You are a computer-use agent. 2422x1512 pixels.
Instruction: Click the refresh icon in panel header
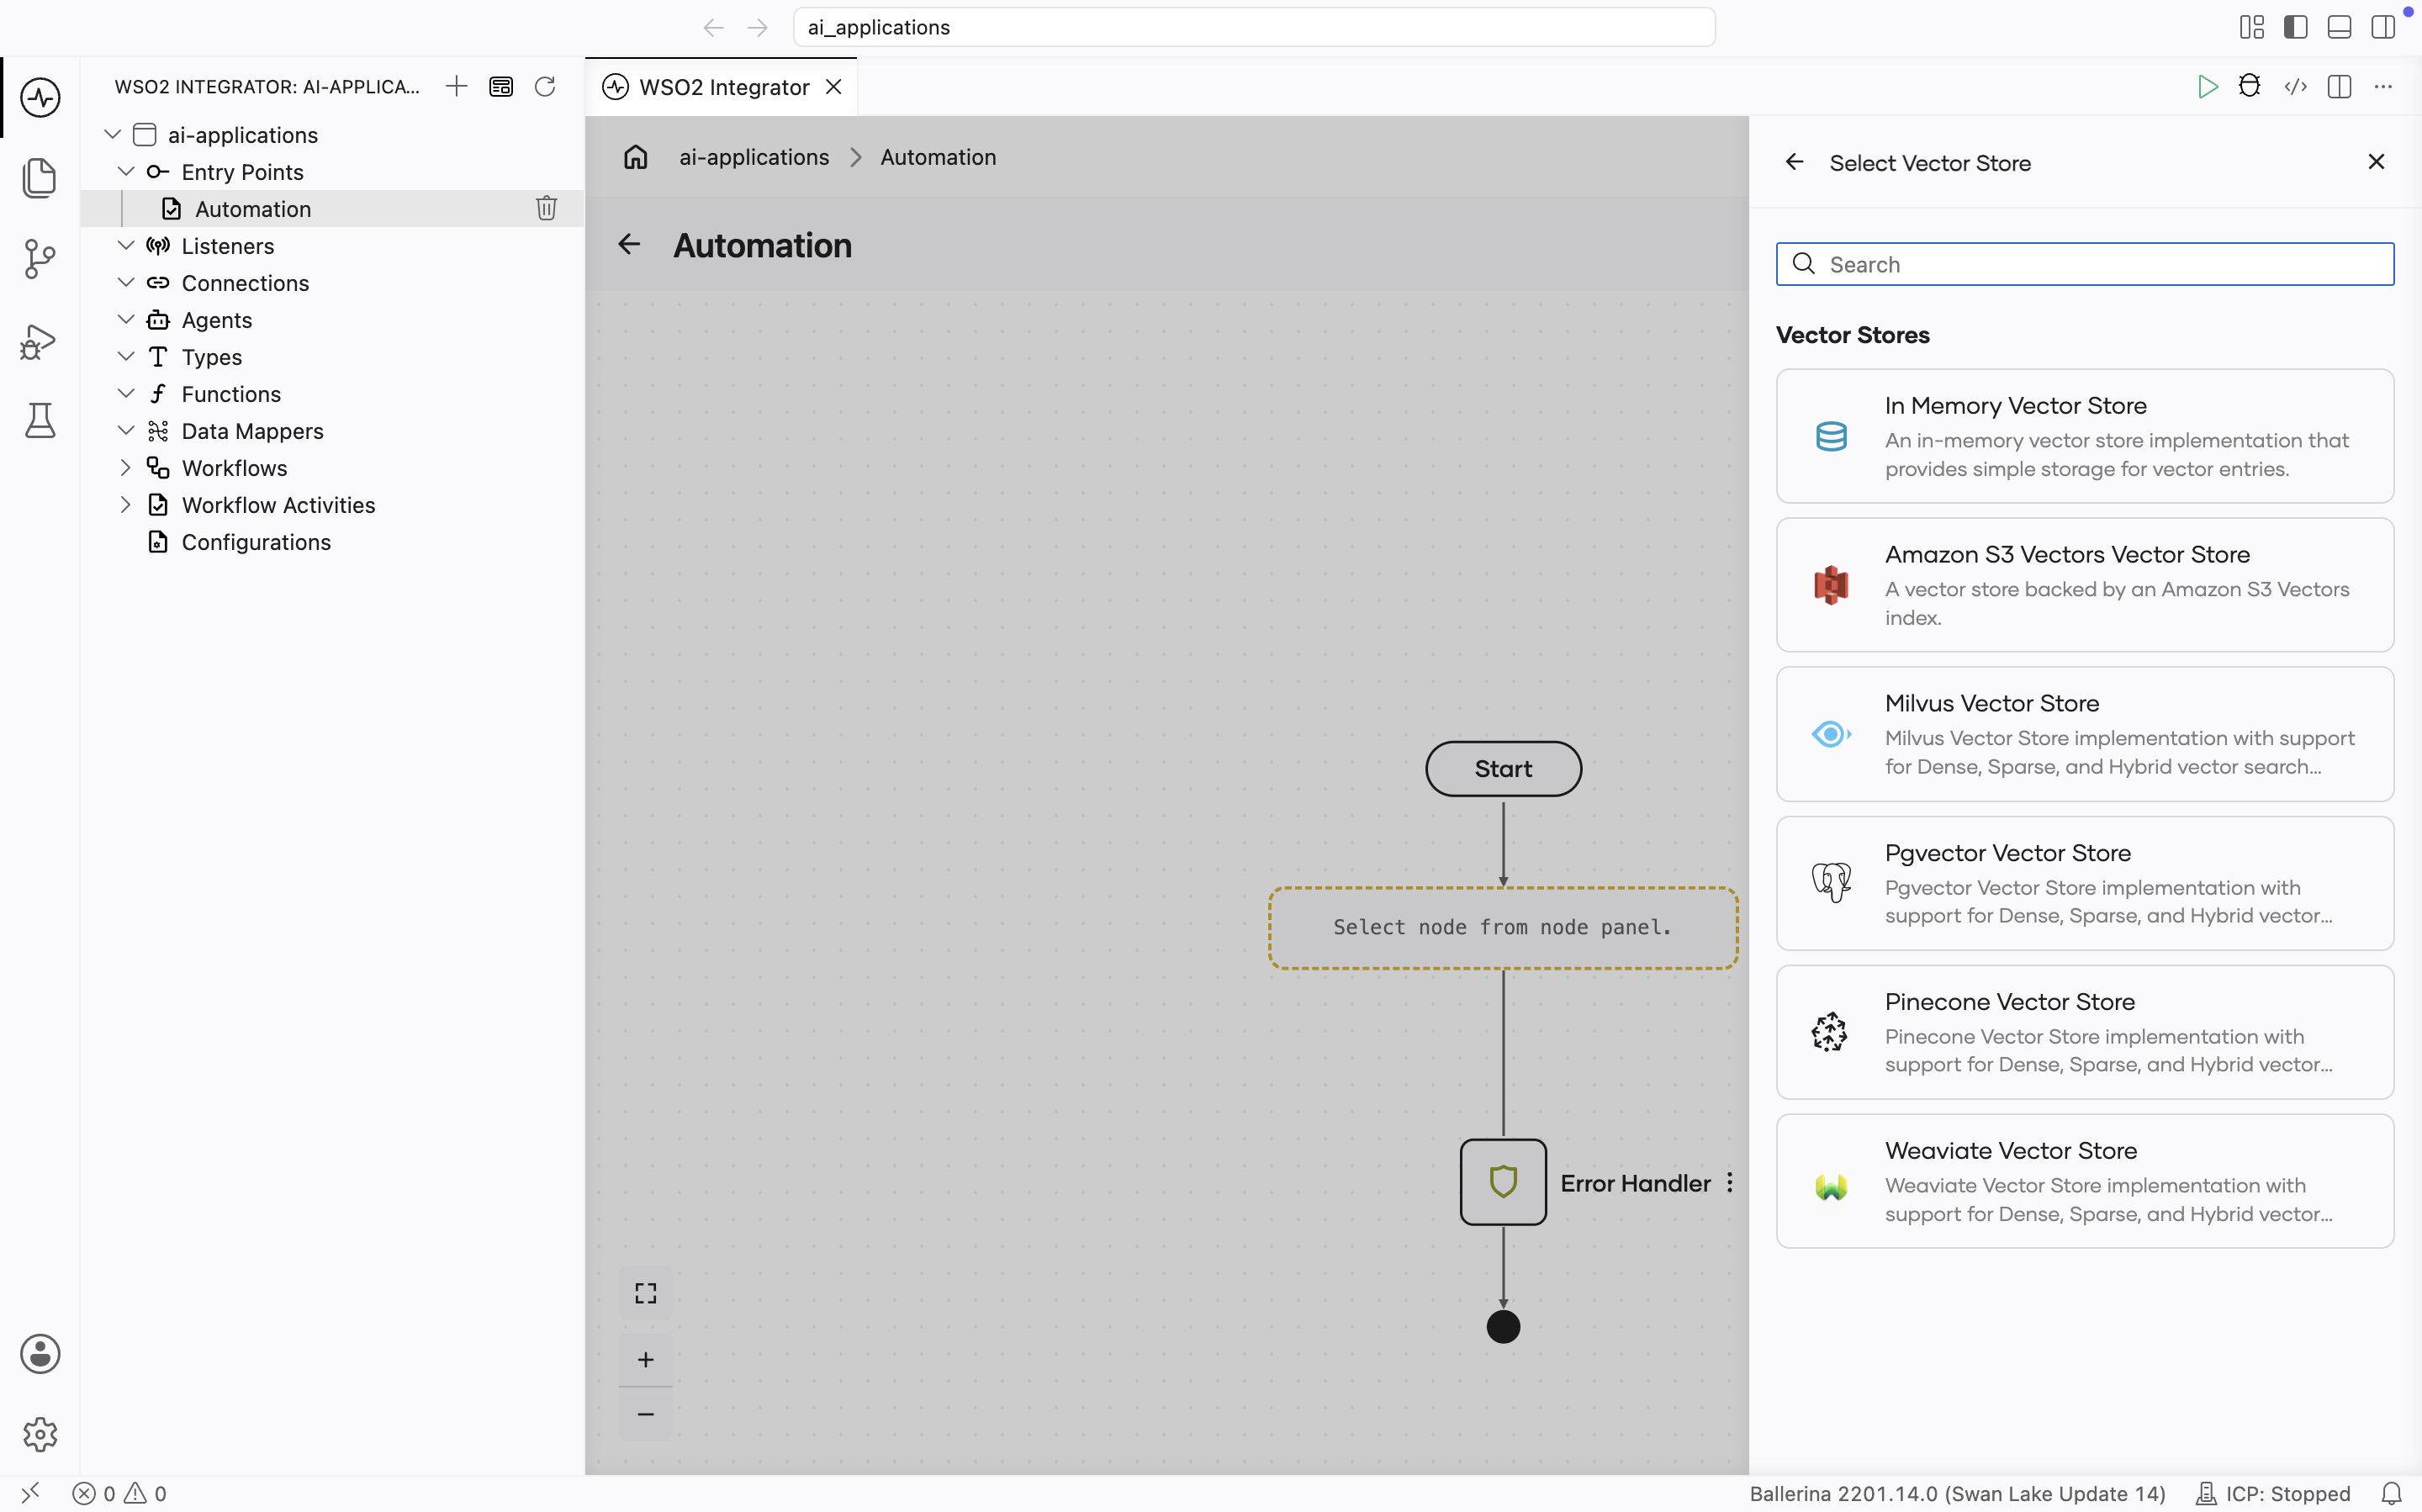(545, 86)
